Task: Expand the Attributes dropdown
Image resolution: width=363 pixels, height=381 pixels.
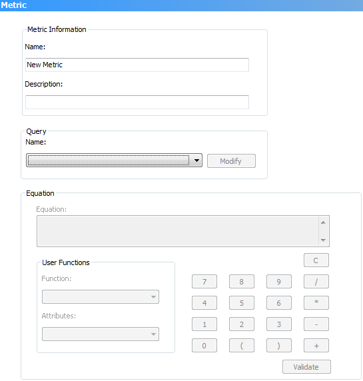Action: pyautogui.click(x=101, y=334)
